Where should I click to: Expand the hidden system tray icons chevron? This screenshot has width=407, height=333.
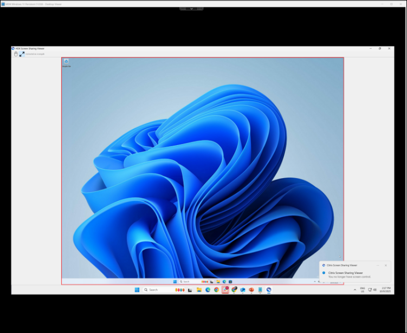pos(355,290)
